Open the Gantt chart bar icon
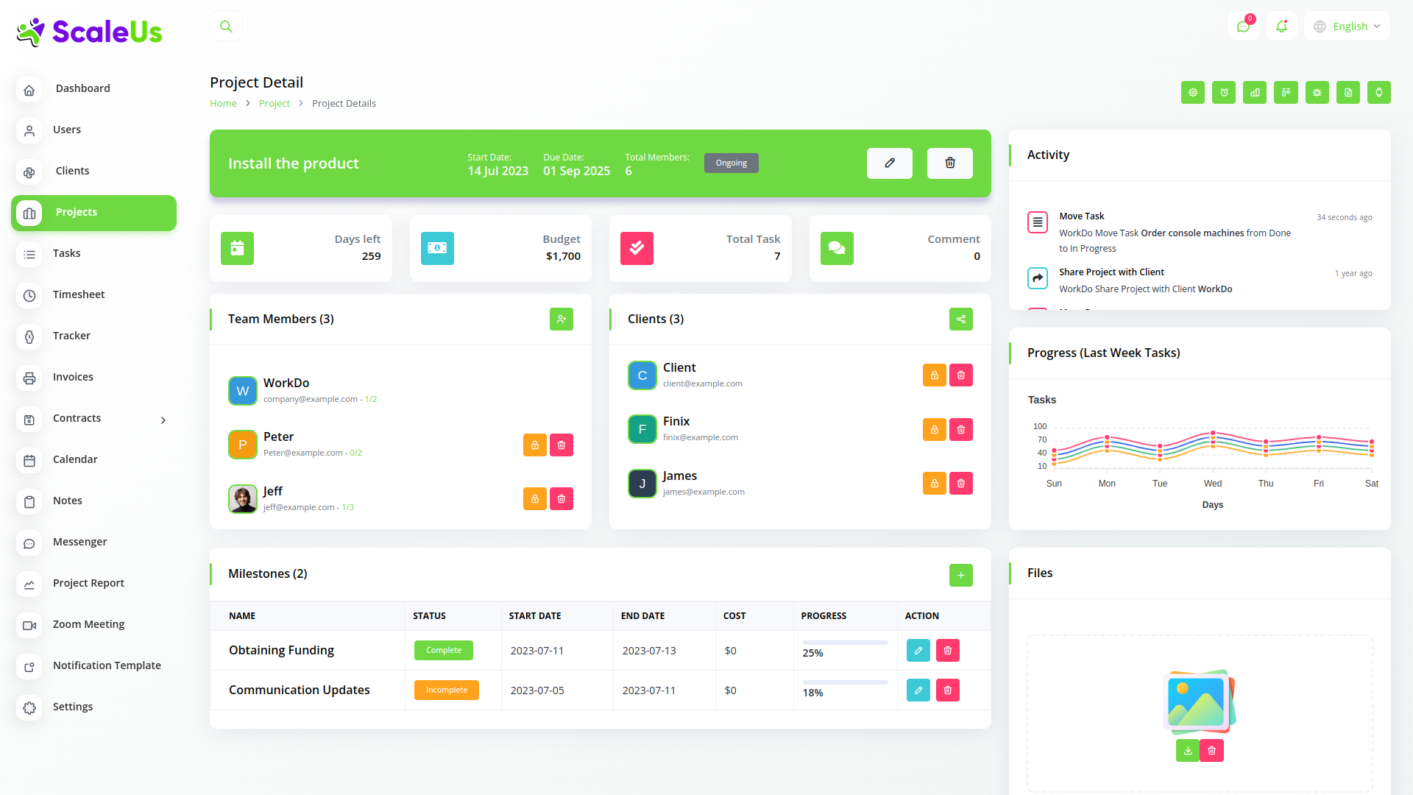 tap(1255, 93)
